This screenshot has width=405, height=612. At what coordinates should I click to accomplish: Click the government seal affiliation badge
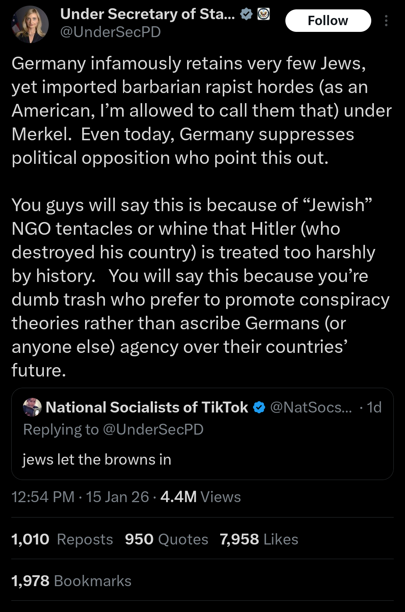point(264,14)
